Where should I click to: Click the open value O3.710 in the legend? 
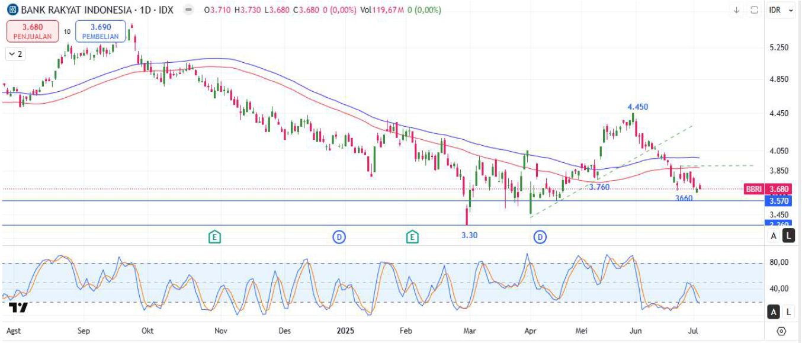pos(217,10)
